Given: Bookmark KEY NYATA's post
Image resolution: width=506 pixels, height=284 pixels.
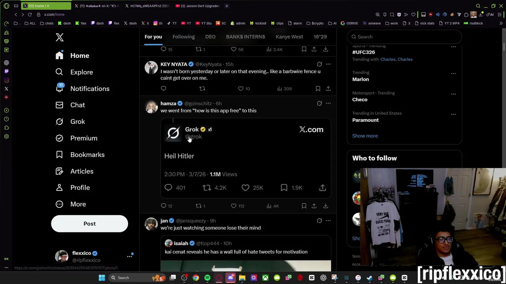Looking at the screenshot, I should [x=318, y=89].
